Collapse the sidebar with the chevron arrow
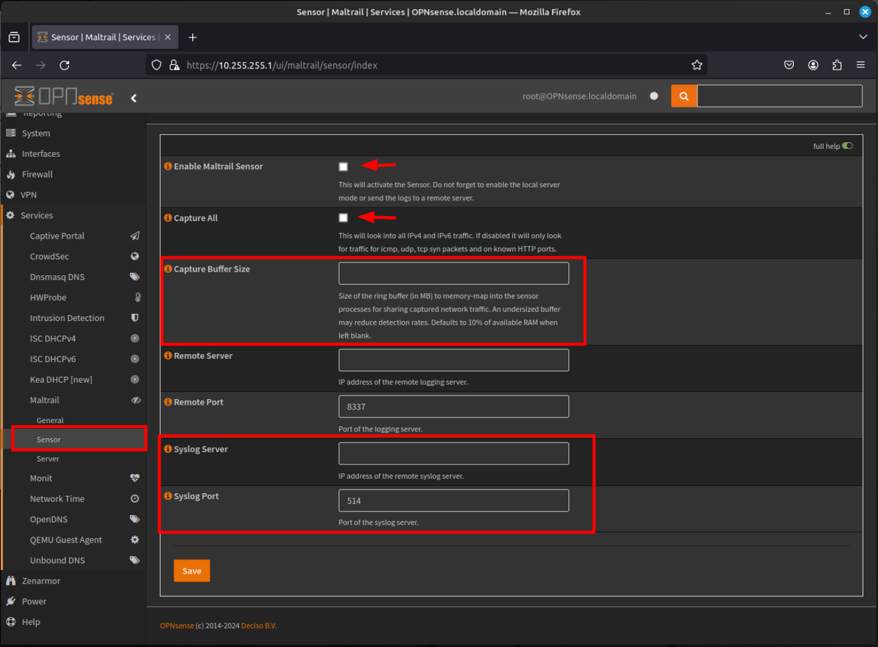 [x=134, y=98]
